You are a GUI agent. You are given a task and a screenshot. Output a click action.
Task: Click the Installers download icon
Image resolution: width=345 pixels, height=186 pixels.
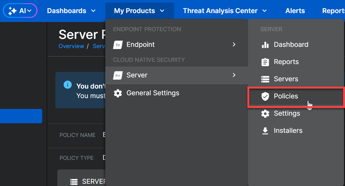coord(265,131)
